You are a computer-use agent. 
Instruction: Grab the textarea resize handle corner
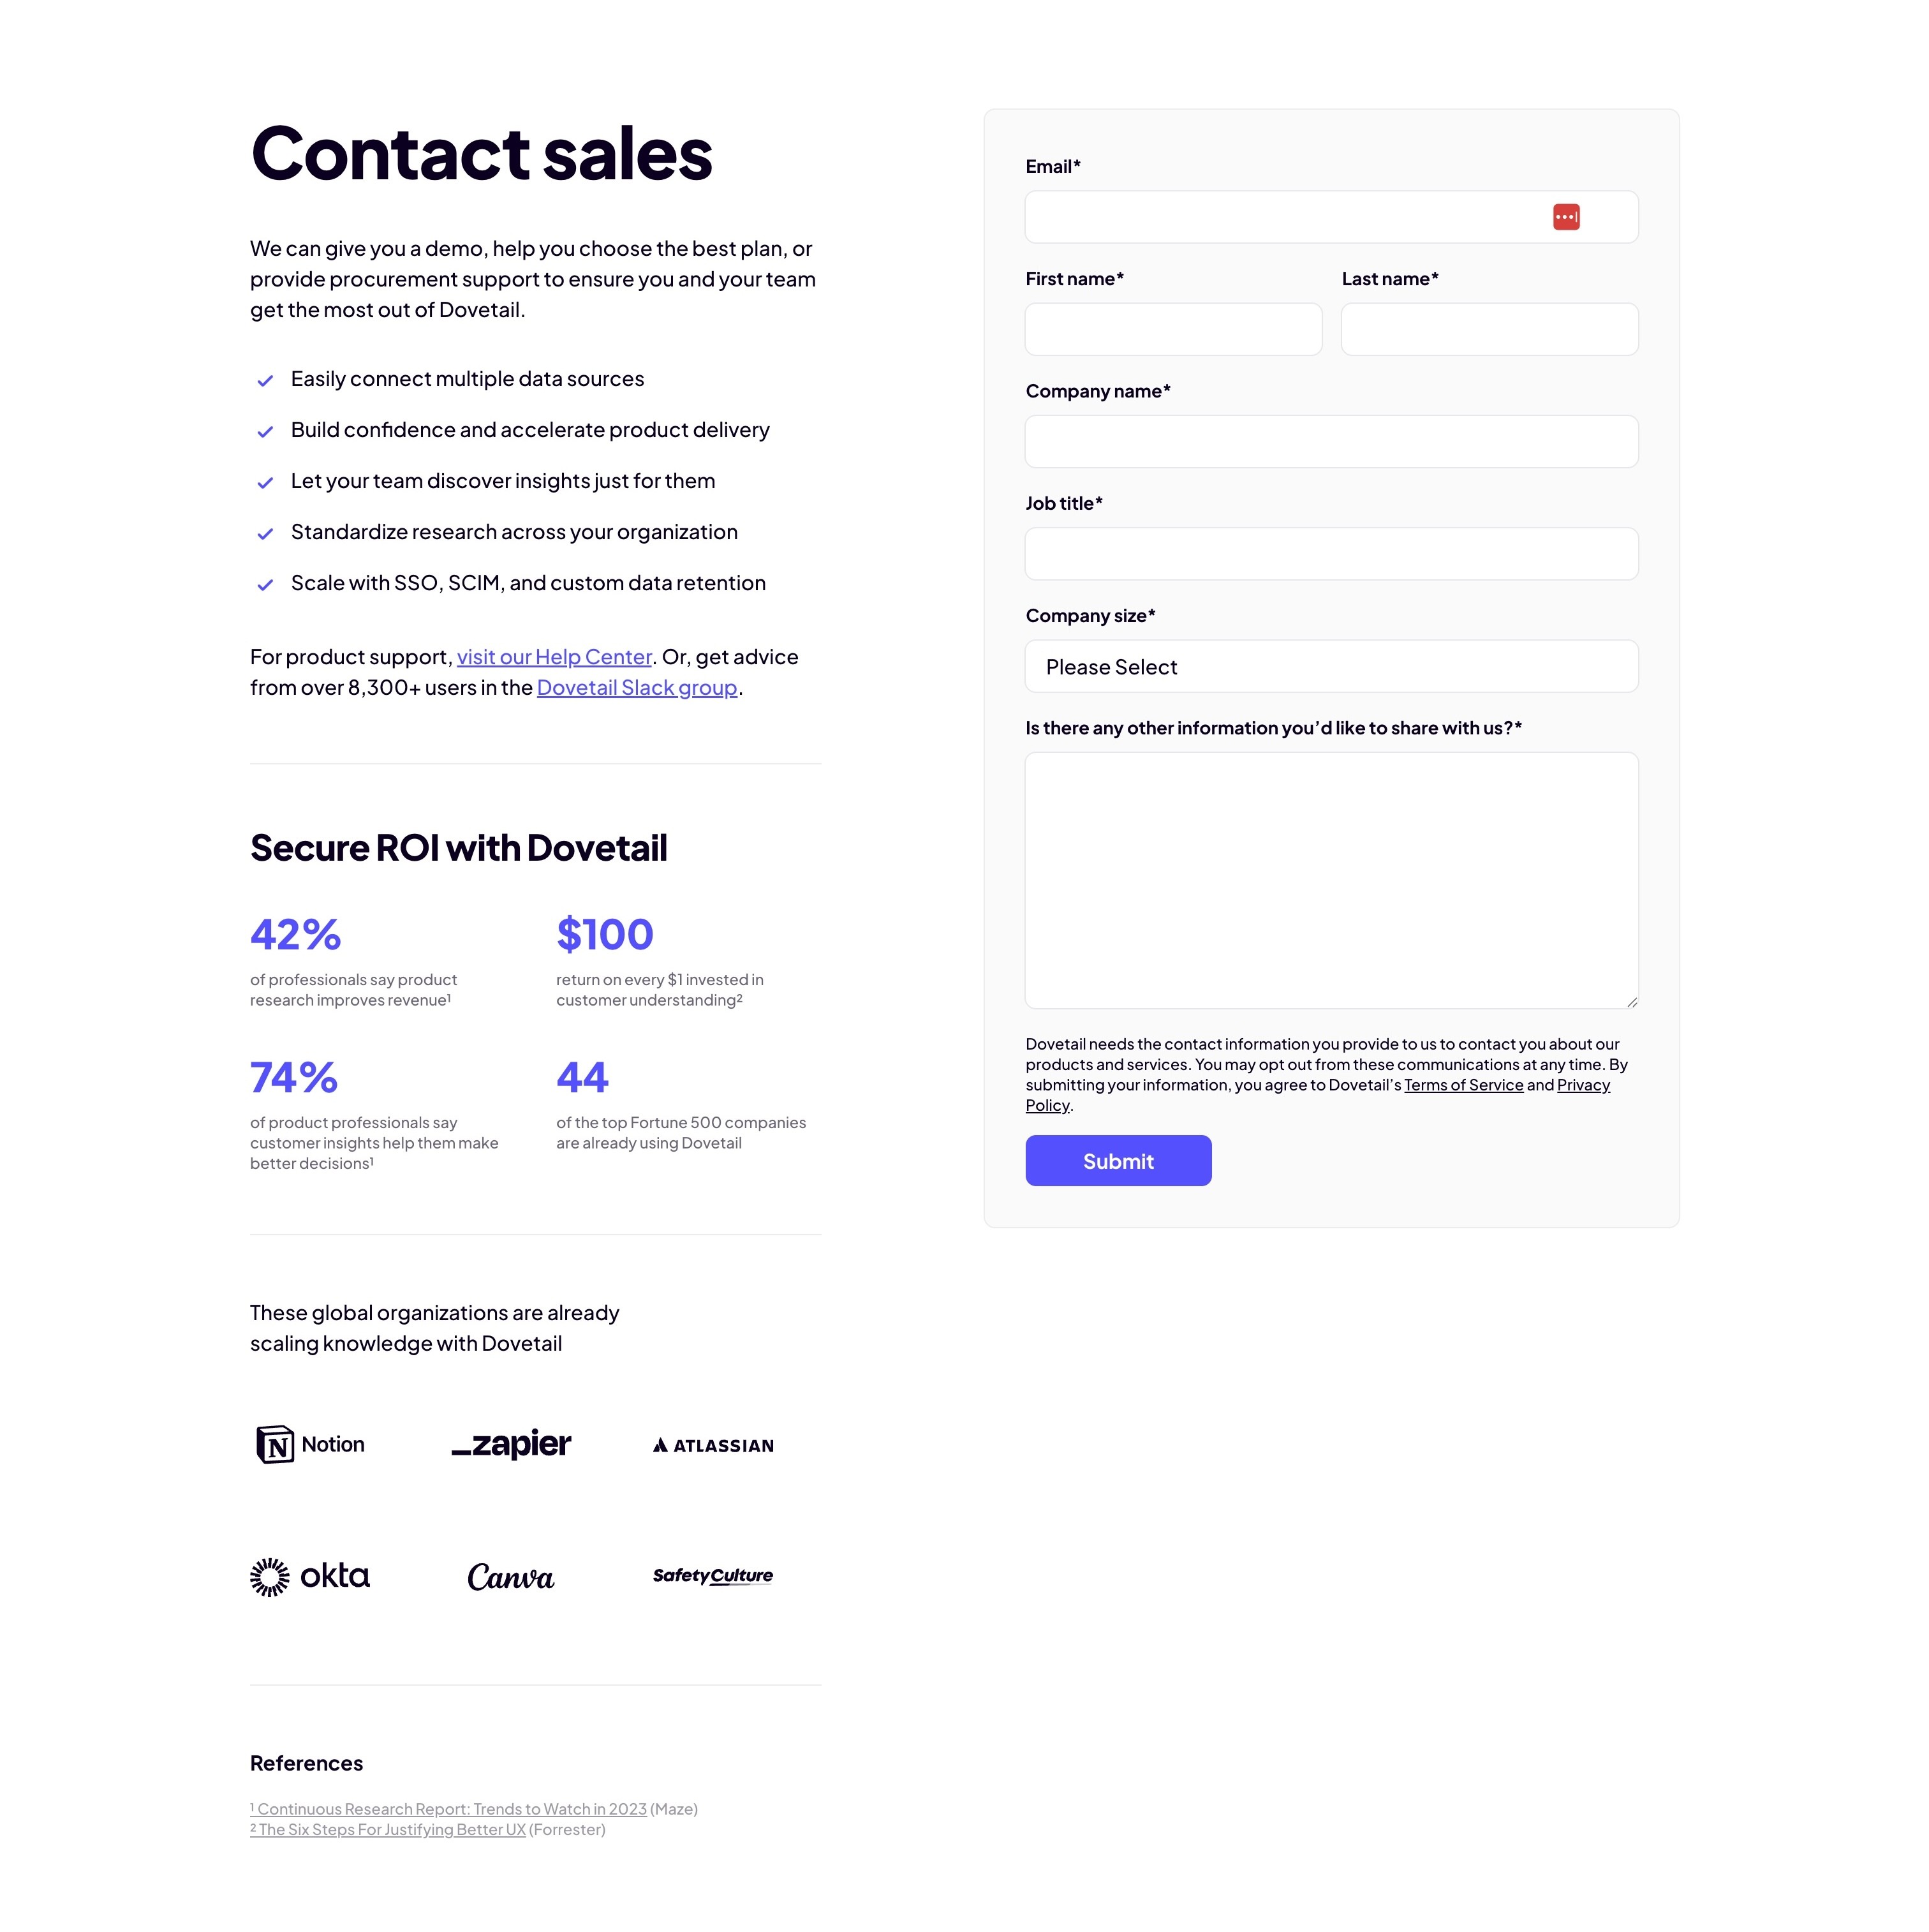point(1631,1001)
